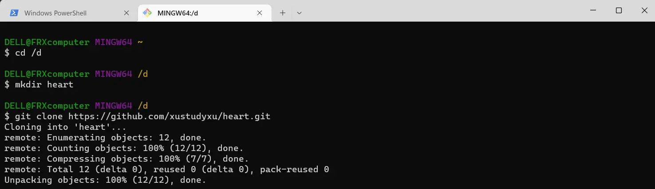
Task: Maximize the terminal window
Action: (x=619, y=10)
